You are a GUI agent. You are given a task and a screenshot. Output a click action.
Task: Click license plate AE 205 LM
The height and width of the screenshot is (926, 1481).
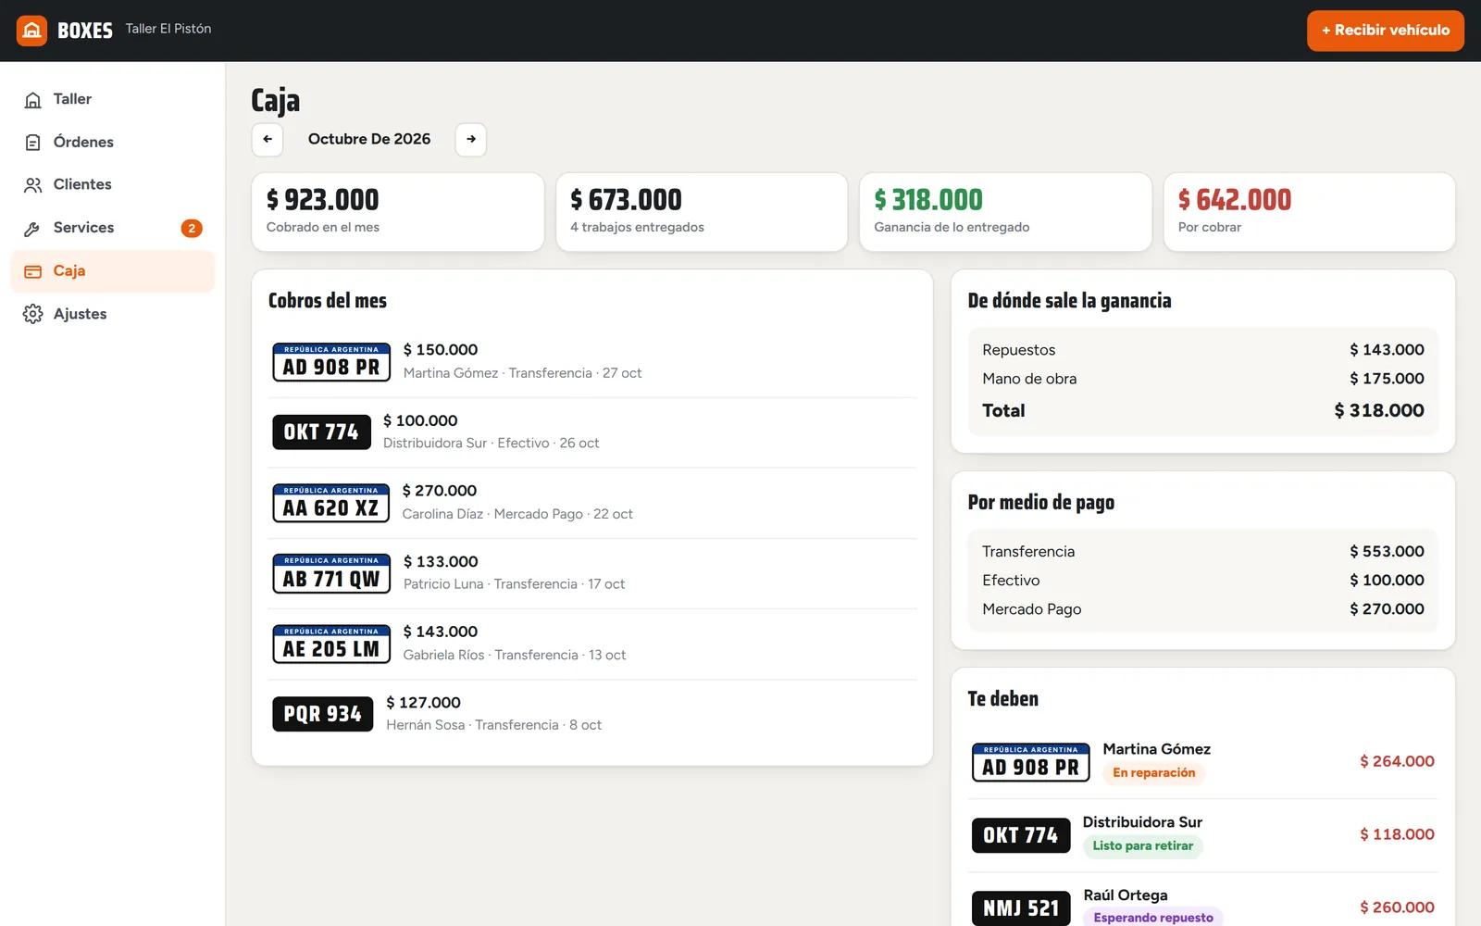tap(331, 644)
